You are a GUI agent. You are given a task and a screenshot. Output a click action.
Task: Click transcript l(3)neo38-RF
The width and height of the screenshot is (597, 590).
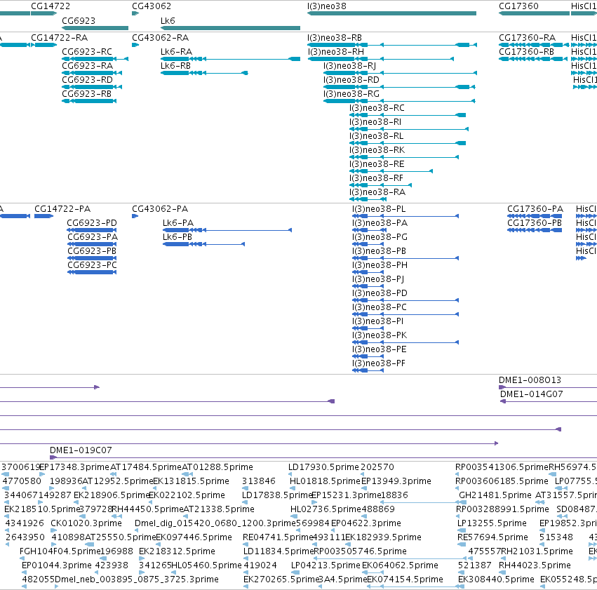(x=376, y=178)
